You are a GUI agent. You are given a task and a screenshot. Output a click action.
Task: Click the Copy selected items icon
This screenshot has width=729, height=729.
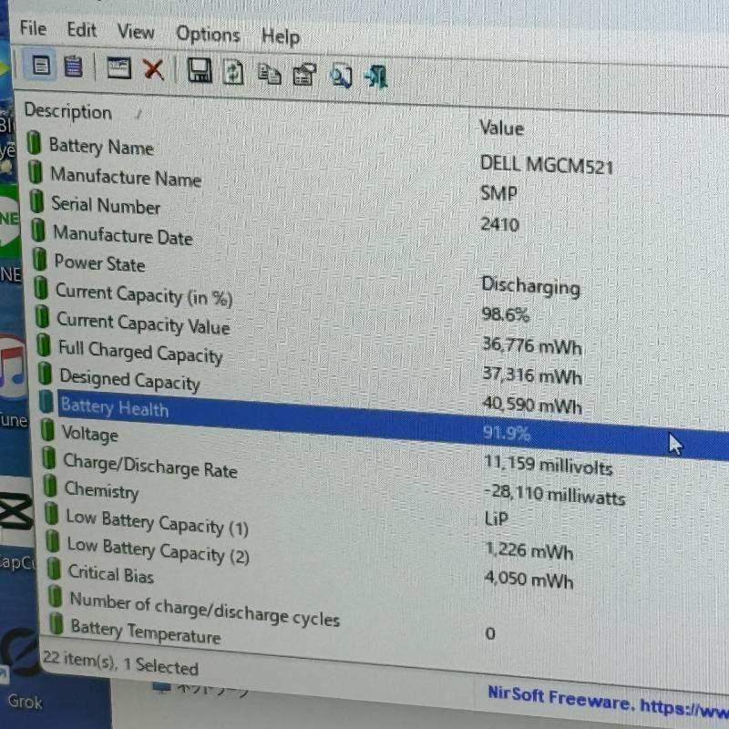tap(269, 75)
